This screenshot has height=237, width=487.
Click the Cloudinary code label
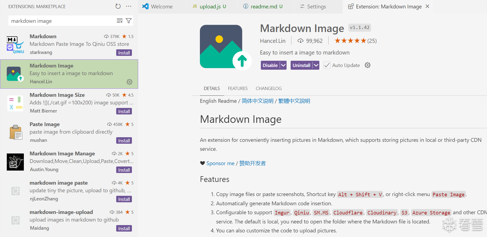(x=382, y=213)
